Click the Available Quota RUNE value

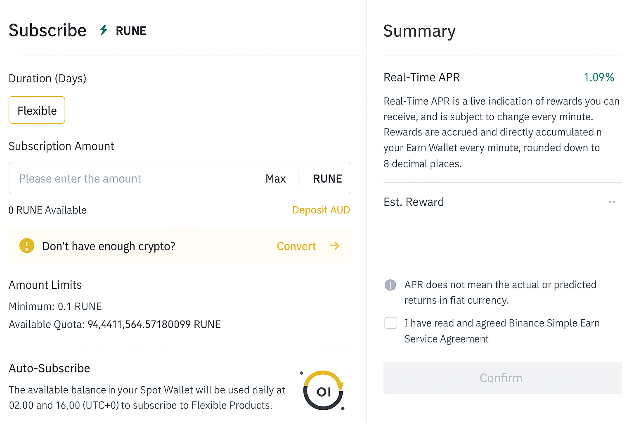coord(154,324)
